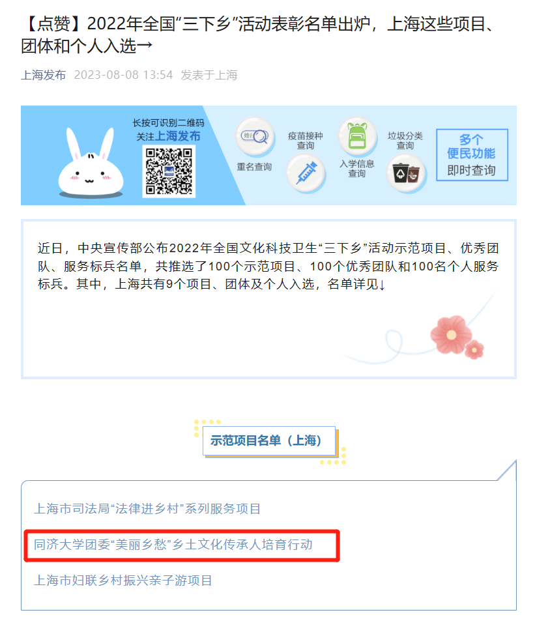Click the 疫苗接种查询 label
This screenshot has width=535, height=619.
coord(306,141)
